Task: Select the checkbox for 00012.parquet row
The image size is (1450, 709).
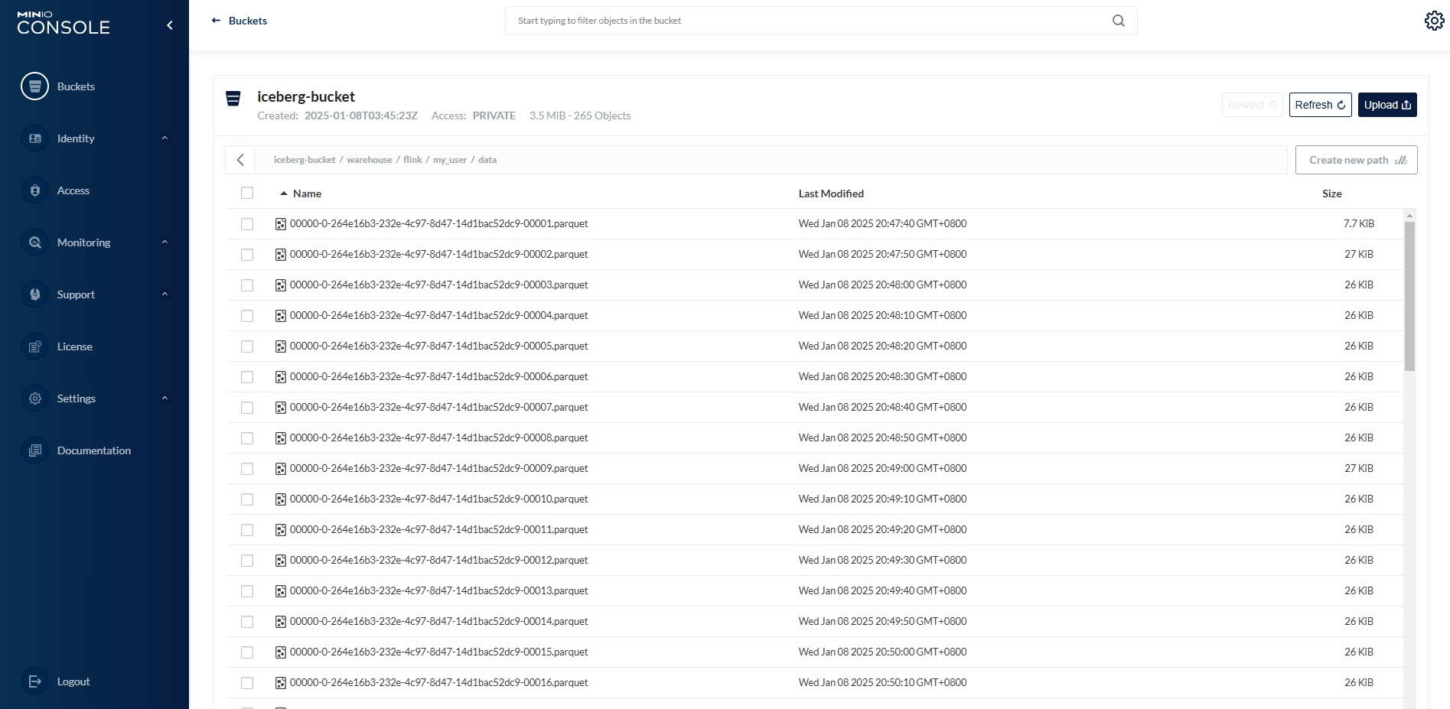Action: [247, 561]
